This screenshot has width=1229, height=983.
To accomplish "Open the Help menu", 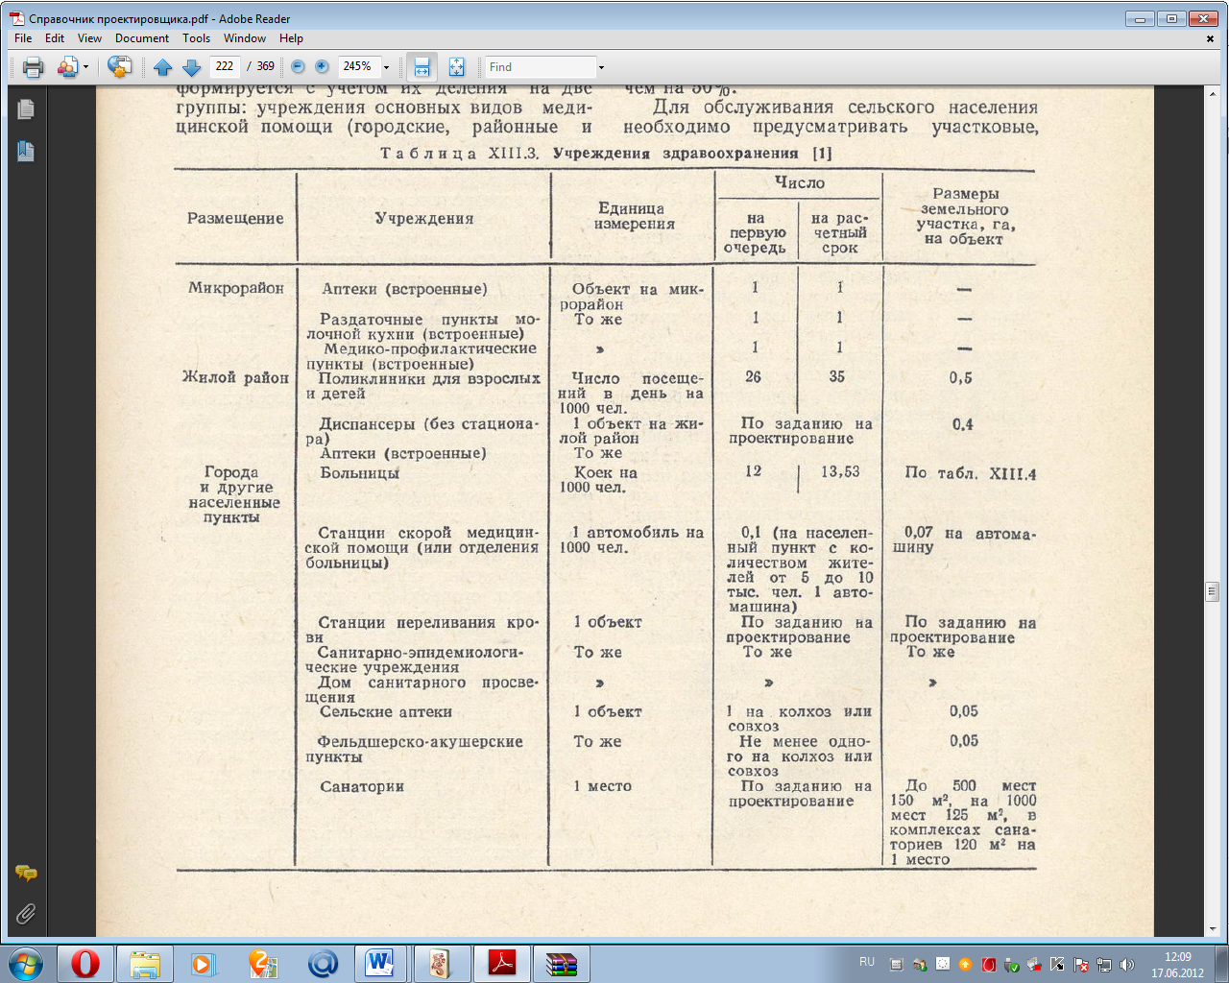I will click(291, 38).
